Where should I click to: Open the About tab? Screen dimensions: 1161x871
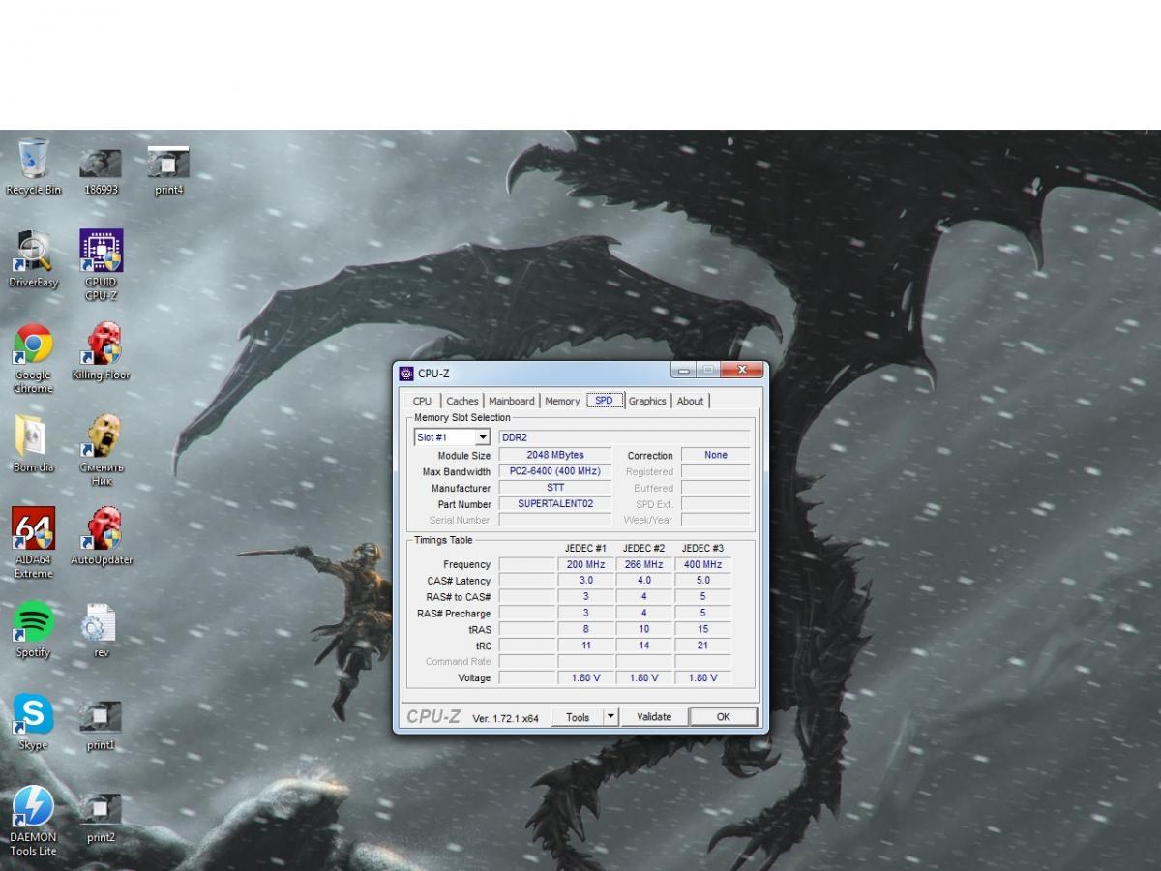click(x=691, y=401)
